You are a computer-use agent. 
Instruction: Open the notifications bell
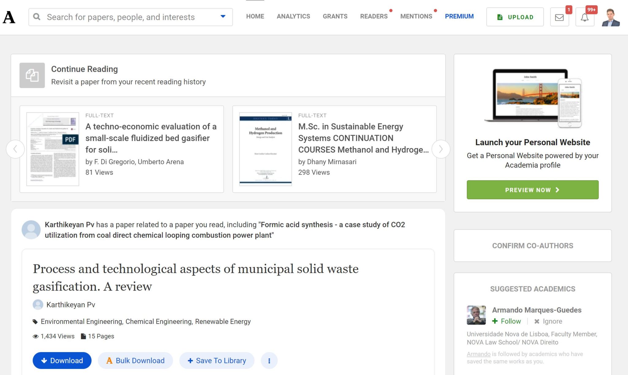(584, 17)
